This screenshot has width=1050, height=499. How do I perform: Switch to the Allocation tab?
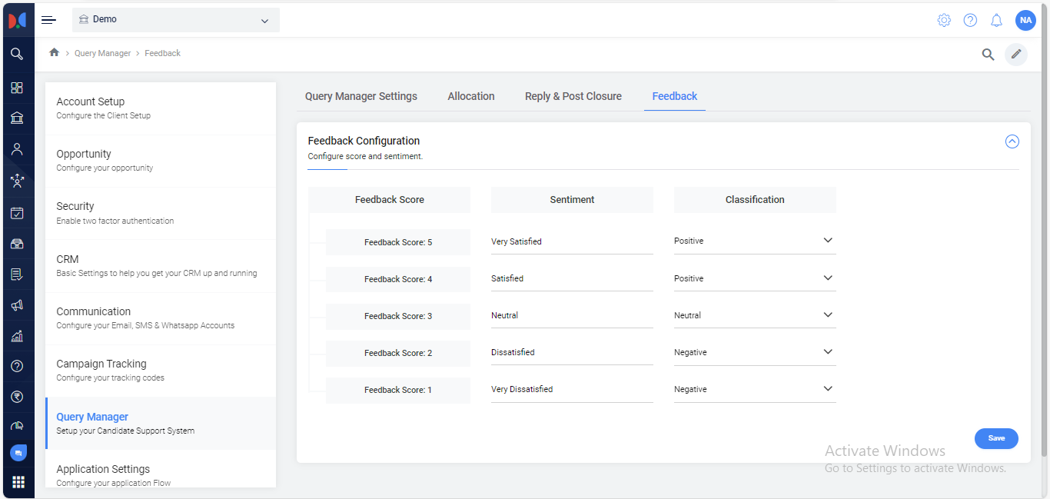tap(471, 96)
